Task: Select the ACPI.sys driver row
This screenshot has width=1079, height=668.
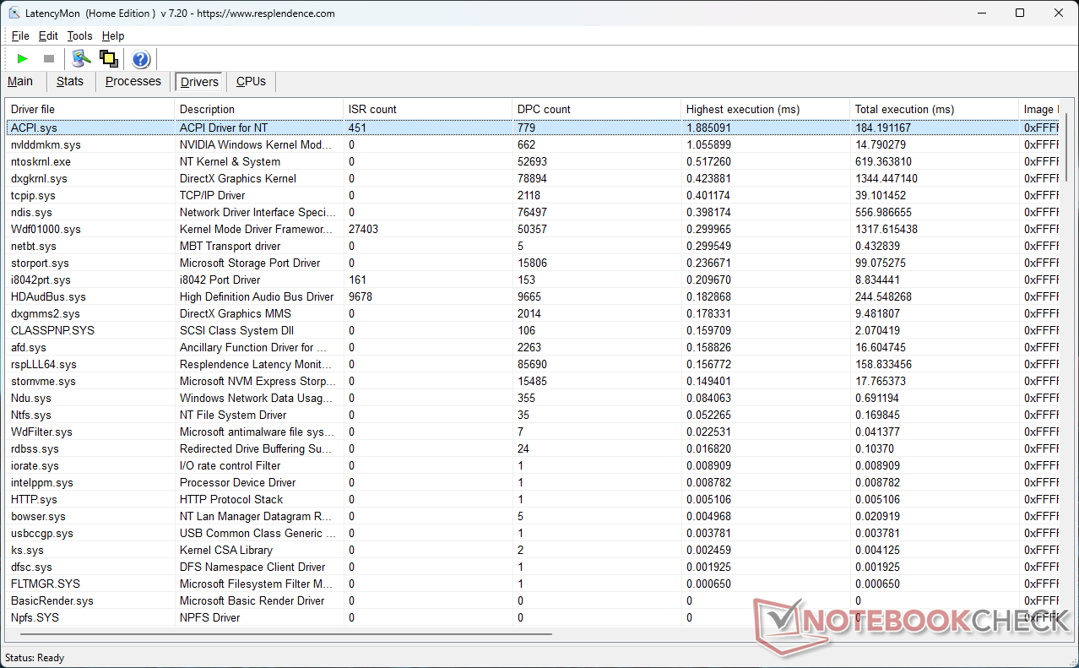Action: tap(533, 128)
